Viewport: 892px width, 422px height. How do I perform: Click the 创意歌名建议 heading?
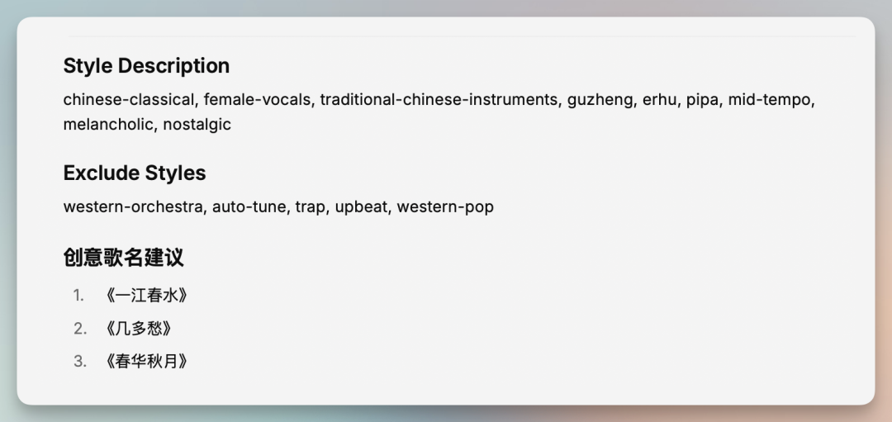pos(123,258)
